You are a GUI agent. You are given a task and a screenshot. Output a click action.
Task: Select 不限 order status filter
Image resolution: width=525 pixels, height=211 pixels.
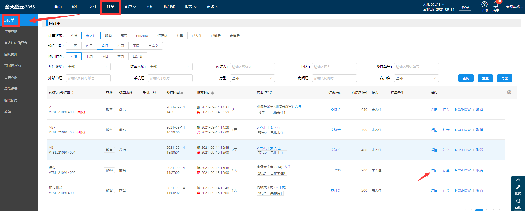74,36
